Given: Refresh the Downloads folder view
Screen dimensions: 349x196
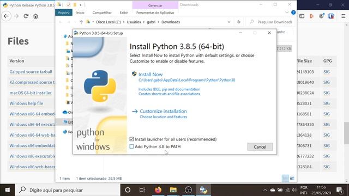Looking at the screenshot, I should click(x=239, y=22).
